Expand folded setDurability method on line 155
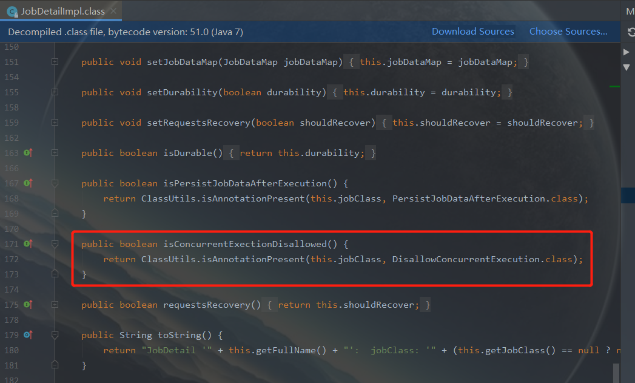The width and height of the screenshot is (635, 383). click(55, 92)
